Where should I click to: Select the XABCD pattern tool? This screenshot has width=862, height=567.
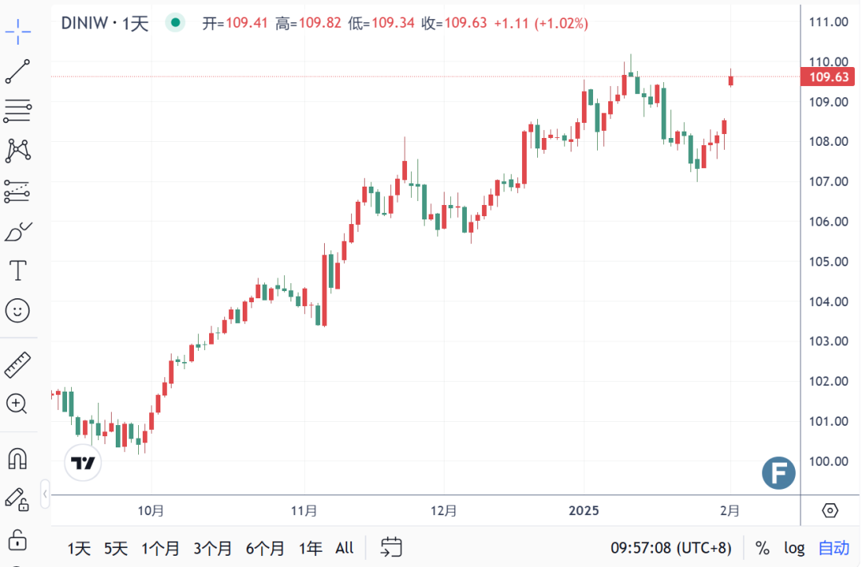coord(18,150)
